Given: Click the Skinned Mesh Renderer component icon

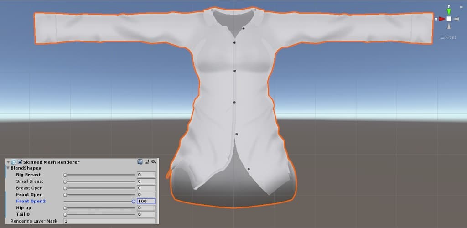Looking at the screenshot, I should tap(14, 162).
